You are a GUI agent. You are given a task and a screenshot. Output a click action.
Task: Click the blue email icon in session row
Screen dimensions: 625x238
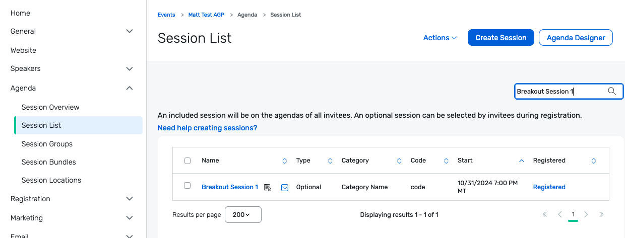point(285,187)
